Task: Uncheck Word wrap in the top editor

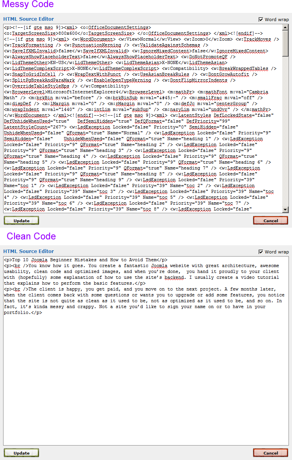Action: click(x=261, y=20)
